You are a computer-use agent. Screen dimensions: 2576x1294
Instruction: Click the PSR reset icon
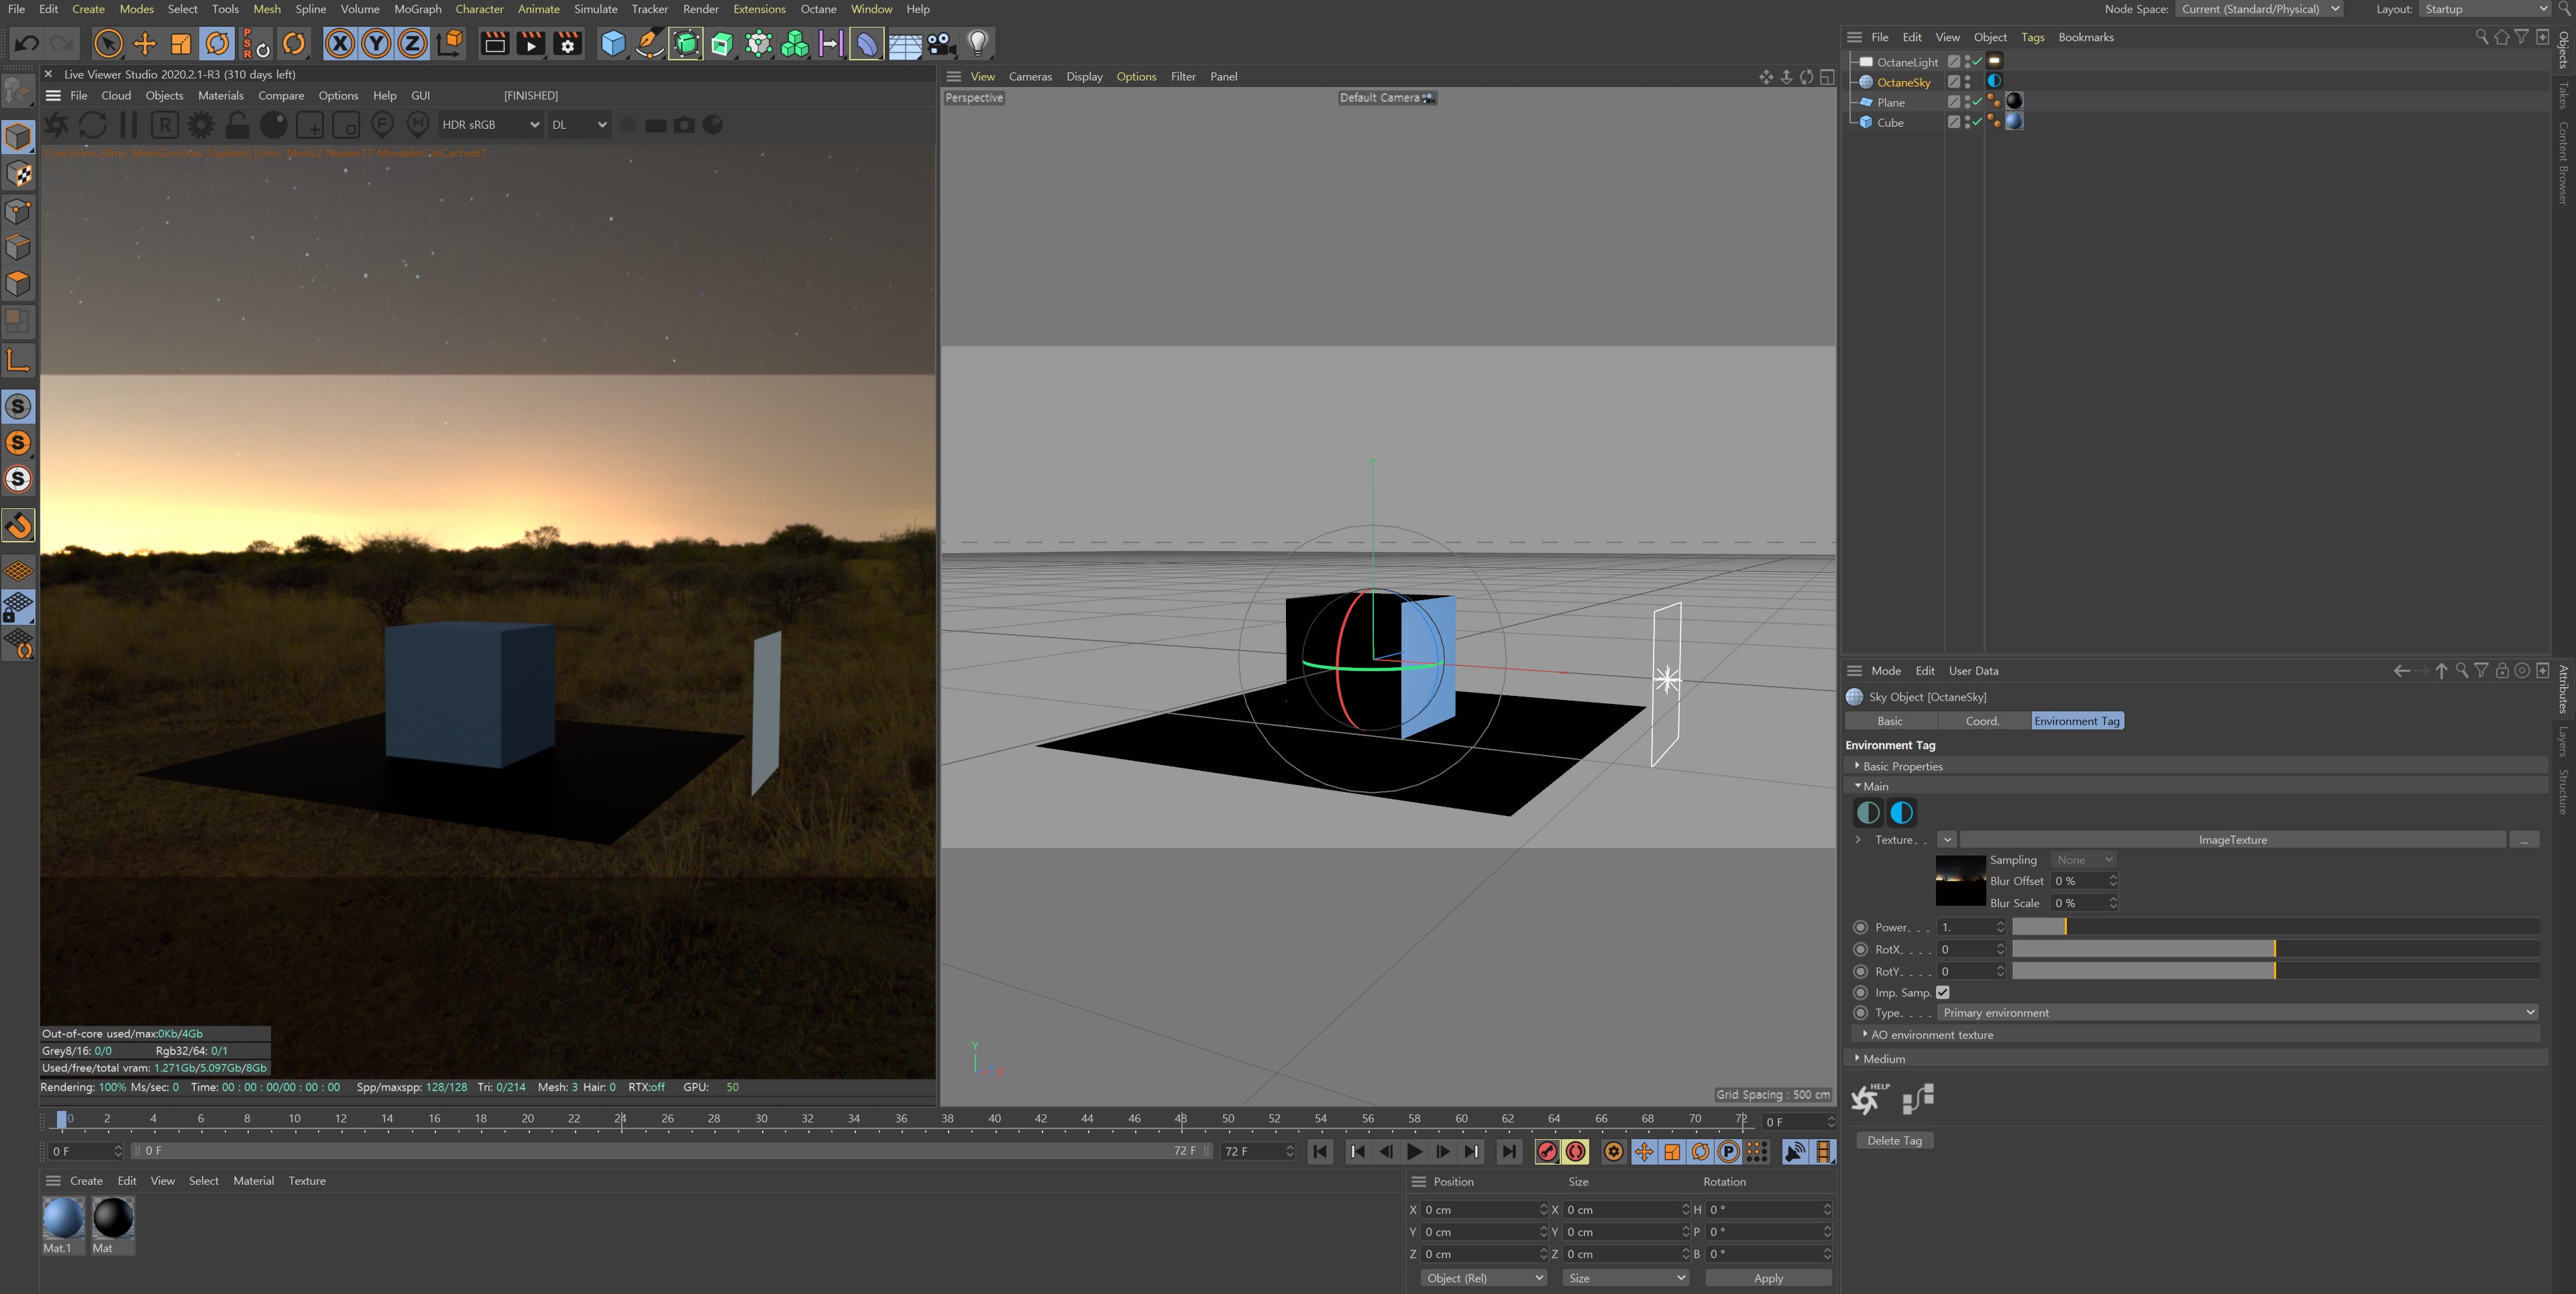pos(255,44)
